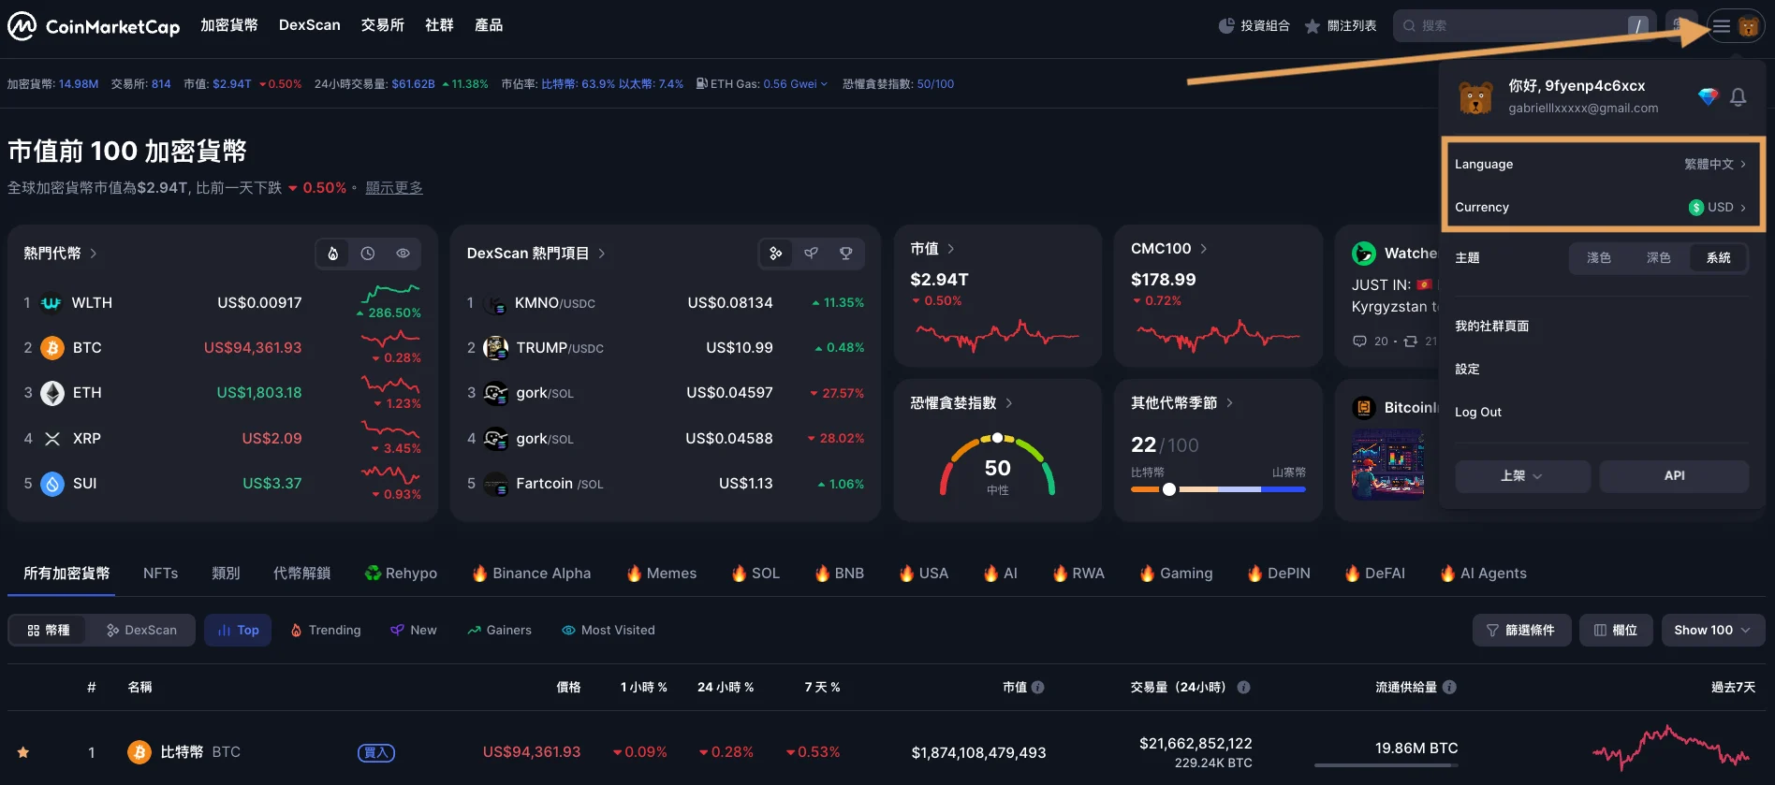The image size is (1775, 785).
Task: Open the CoinMarketCap home logo
Action: (x=94, y=26)
